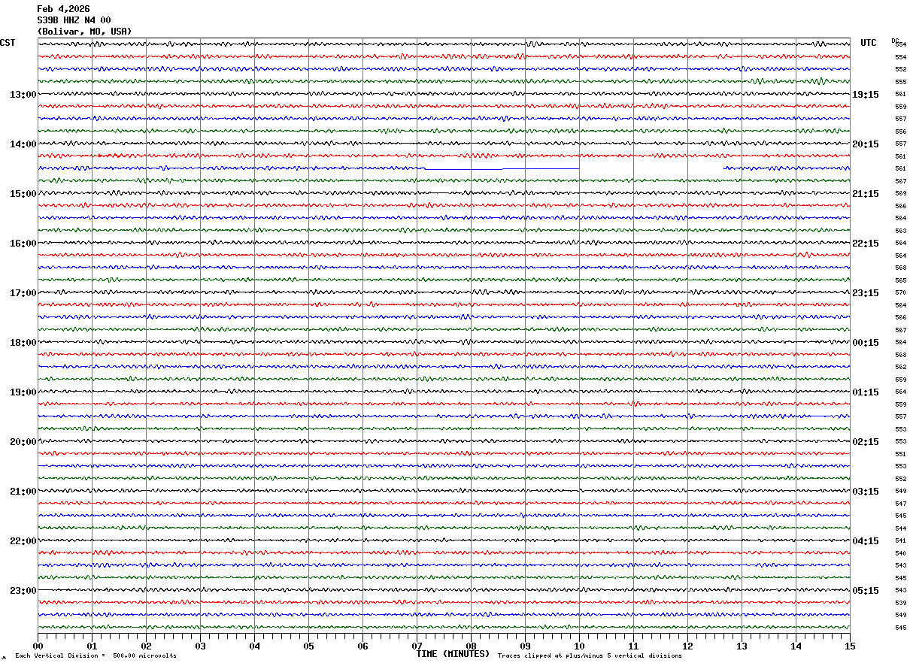The image size is (910, 666).
Task: Click the UTC timezone label
Action: pos(869,43)
